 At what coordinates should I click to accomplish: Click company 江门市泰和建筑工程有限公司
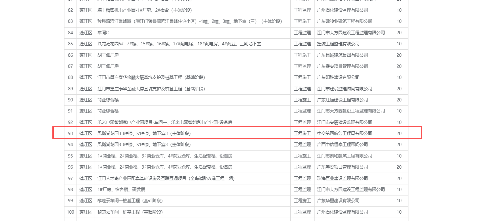(344, 156)
